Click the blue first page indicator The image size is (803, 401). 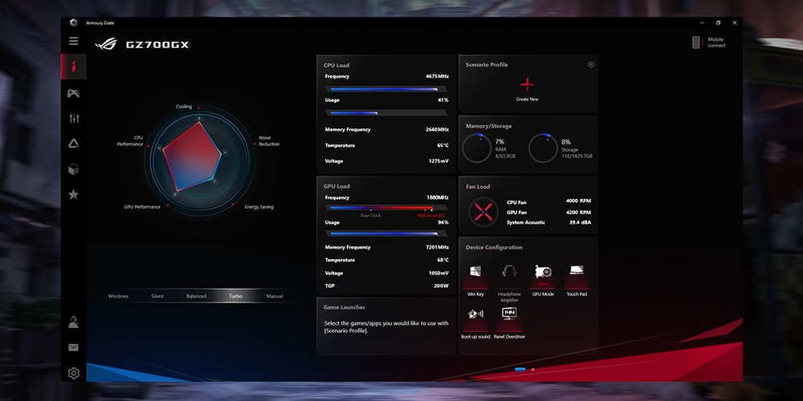520,369
